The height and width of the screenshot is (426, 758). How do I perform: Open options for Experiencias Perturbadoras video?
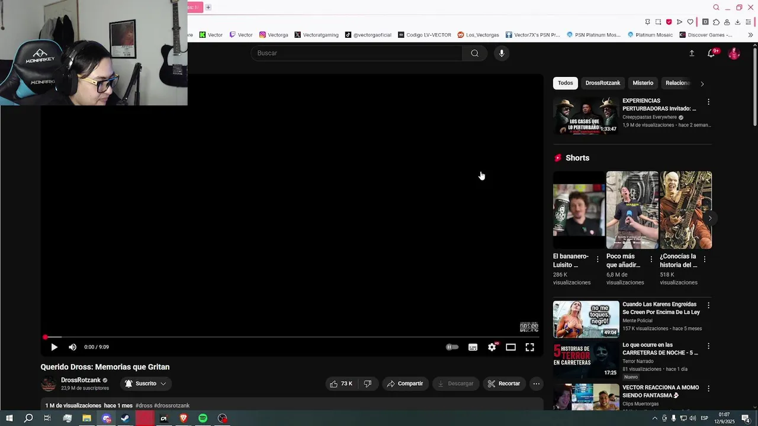tap(708, 102)
